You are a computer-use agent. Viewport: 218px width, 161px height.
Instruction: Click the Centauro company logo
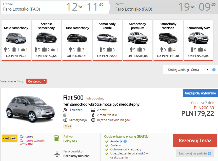(10, 138)
